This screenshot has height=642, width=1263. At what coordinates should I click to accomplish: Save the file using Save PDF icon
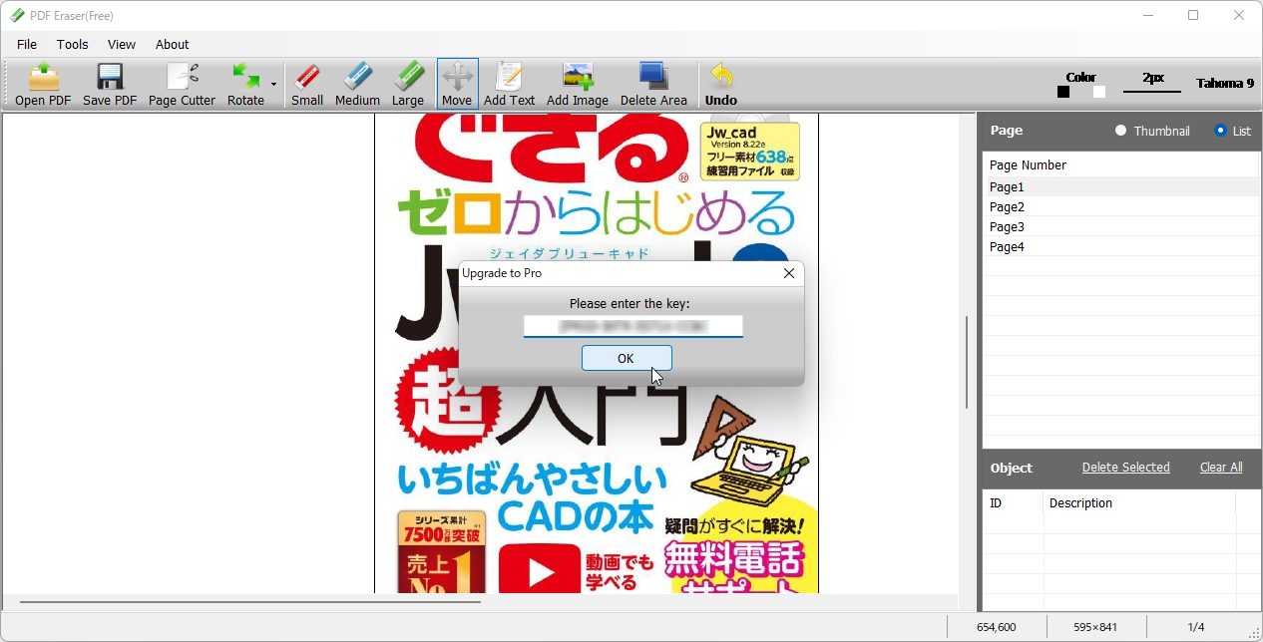pyautogui.click(x=110, y=85)
